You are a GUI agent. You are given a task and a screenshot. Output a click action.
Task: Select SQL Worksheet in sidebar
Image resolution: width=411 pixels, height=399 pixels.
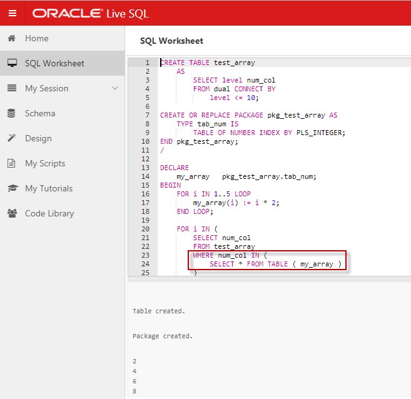[63, 63]
